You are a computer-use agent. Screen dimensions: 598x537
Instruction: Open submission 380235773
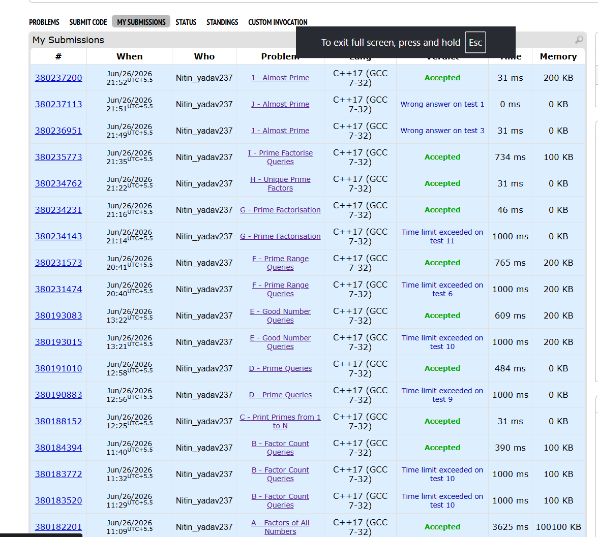(58, 157)
